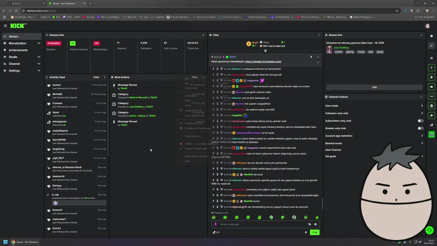Timeout NightwingTR using the hourglass icon
This screenshot has height=246, width=437.
click(217, 207)
